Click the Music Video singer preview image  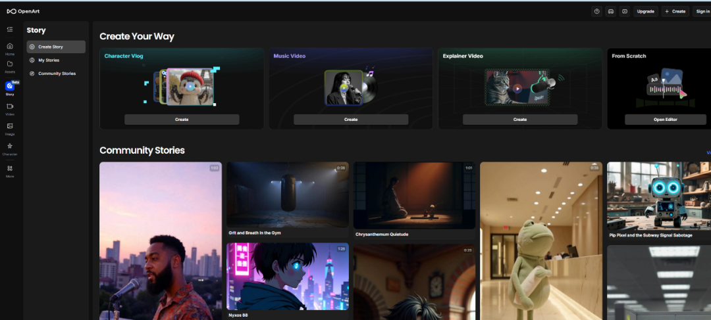click(344, 87)
